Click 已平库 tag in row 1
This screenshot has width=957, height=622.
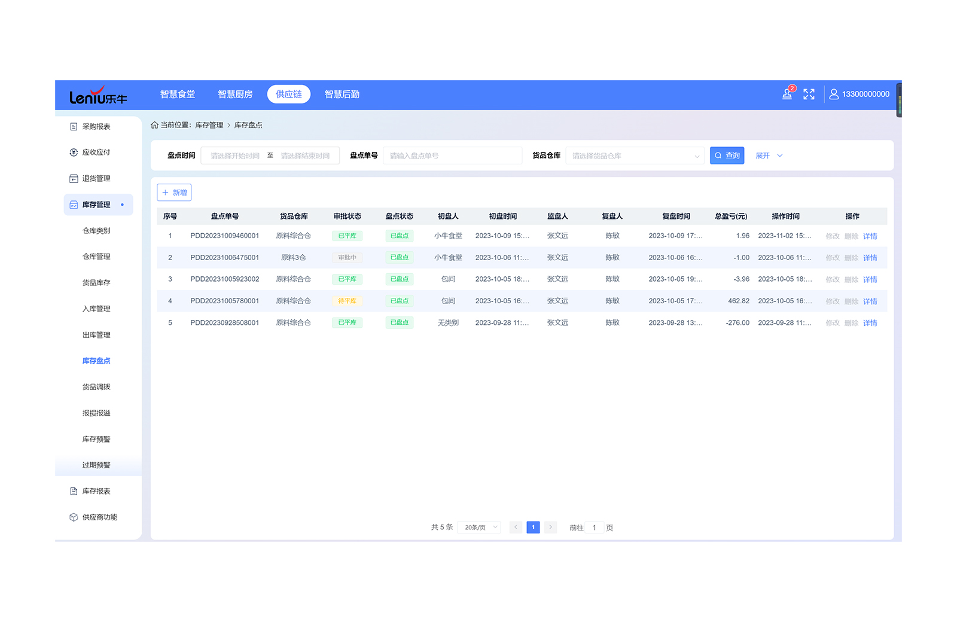[x=347, y=236]
